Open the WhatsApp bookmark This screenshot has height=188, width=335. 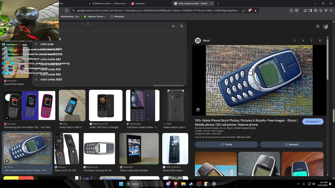(x=117, y=16)
